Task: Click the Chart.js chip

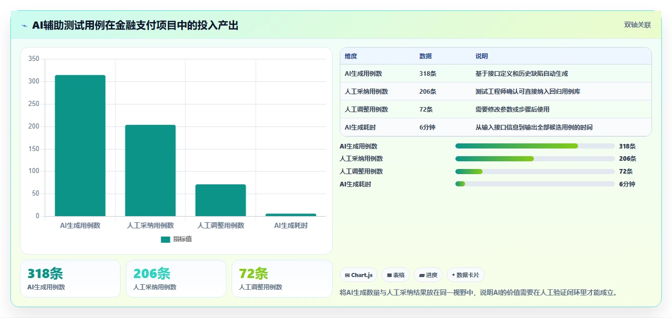Action: click(358, 275)
